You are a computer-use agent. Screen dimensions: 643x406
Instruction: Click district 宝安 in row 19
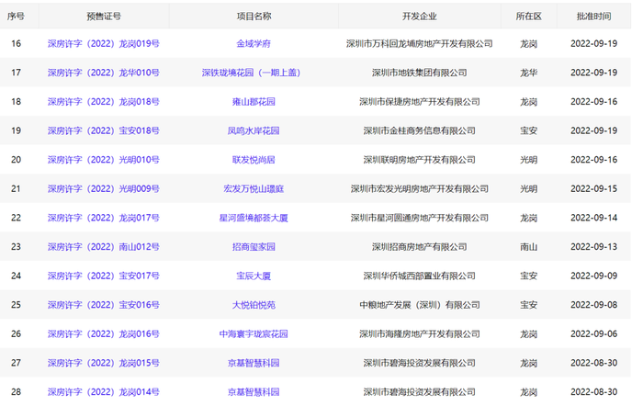point(528,130)
